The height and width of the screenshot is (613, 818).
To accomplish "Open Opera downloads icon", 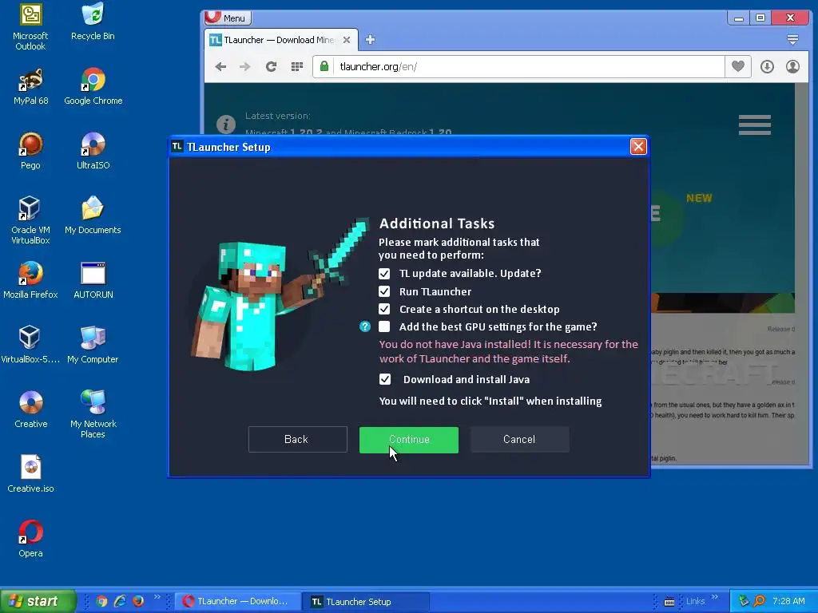I will tap(767, 66).
